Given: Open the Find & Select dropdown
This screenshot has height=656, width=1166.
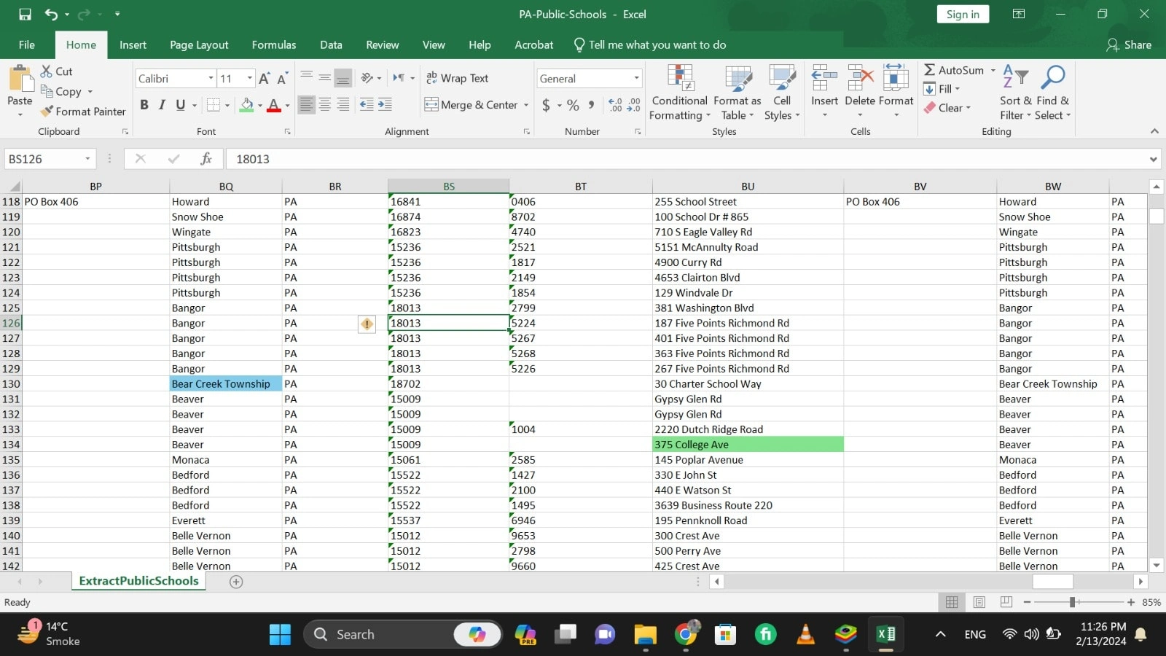Looking at the screenshot, I should [1053, 93].
